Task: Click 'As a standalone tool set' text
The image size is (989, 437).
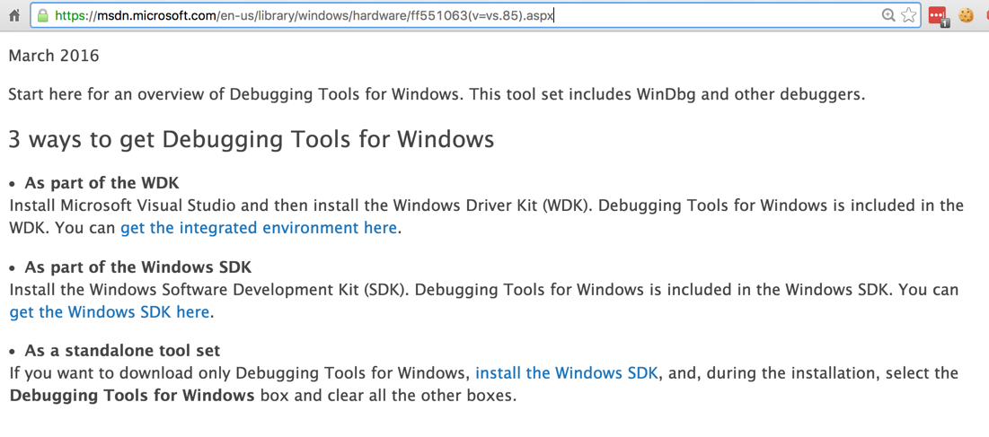Action: [122, 350]
